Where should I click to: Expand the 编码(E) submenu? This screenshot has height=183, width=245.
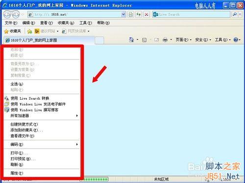pyautogui.click(x=42, y=144)
